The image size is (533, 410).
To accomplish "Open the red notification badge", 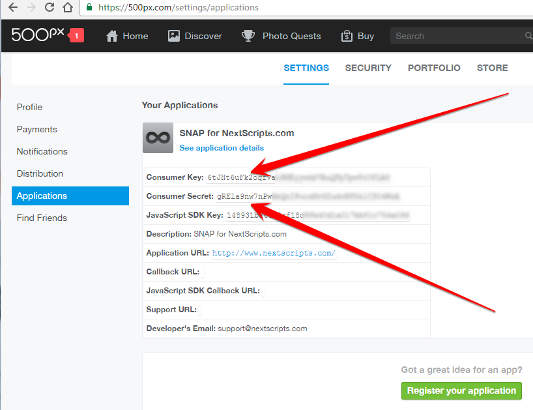I will coord(76,35).
